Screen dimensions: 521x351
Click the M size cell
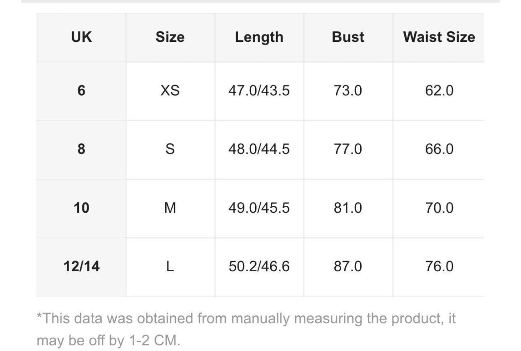pos(170,208)
